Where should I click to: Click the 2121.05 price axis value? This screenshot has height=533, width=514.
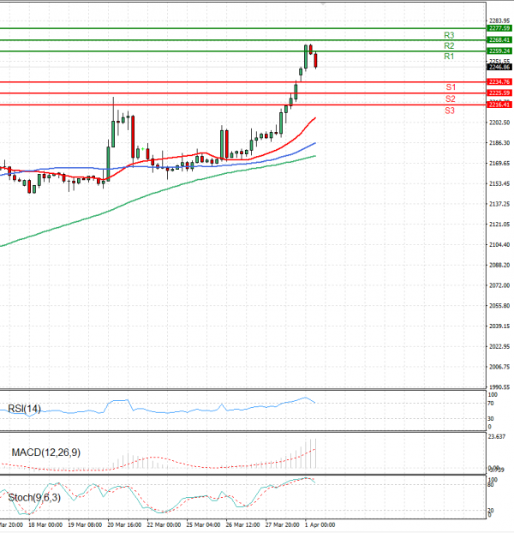[x=499, y=224]
